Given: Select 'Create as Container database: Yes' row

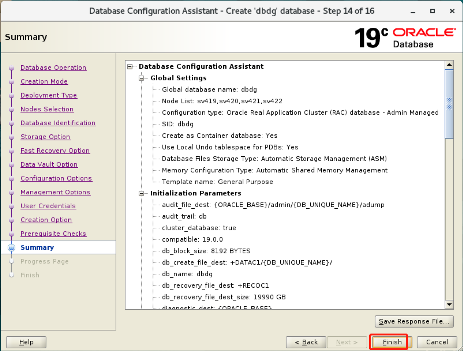Looking at the screenshot, I should click(220, 136).
